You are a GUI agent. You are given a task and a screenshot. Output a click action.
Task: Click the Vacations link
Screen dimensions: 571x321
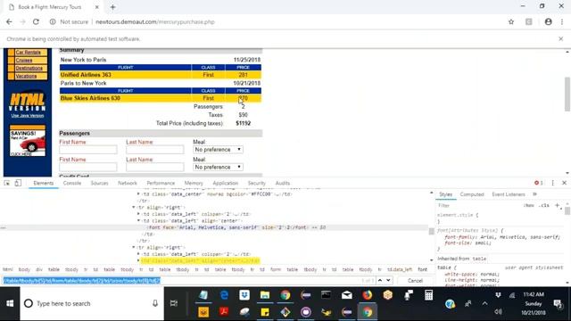26,77
